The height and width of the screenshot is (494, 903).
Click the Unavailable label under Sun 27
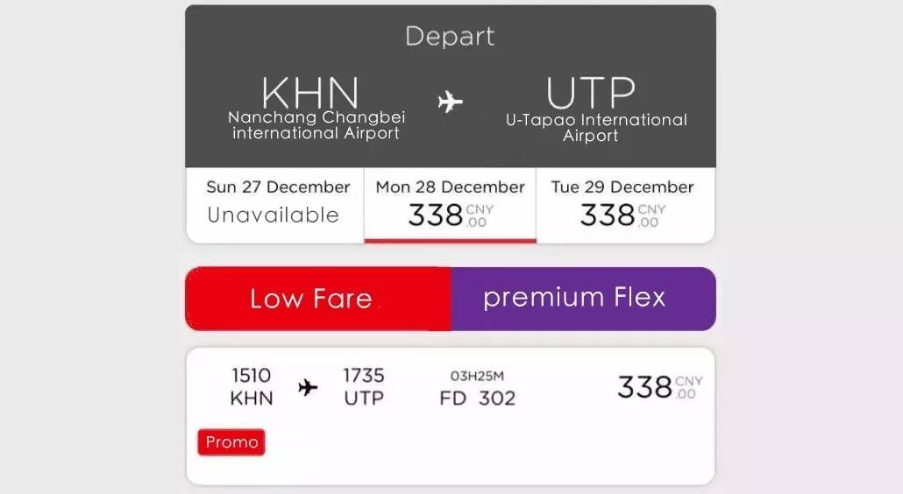pyautogui.click(x=273, y=215)
